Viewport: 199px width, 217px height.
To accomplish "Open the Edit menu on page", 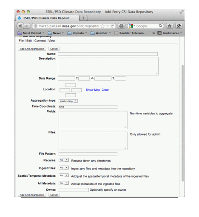I will 29,41.
